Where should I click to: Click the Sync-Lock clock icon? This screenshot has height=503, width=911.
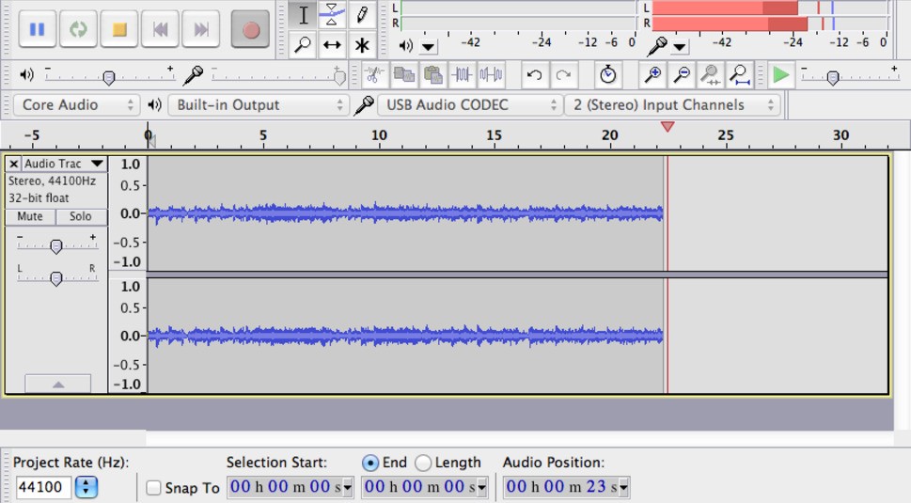coord(607,75)
